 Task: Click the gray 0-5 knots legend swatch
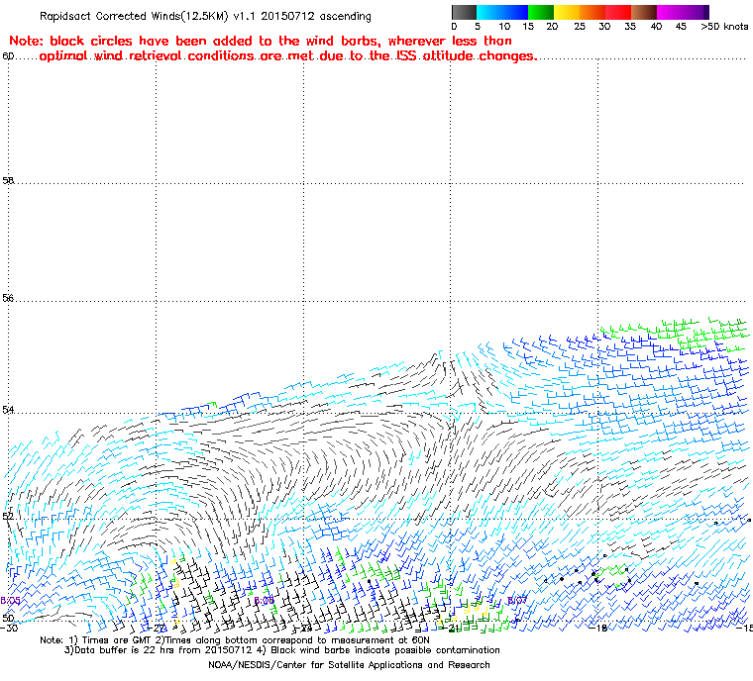click(x=464, y=12)
